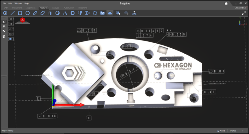Image resolution: width=249 pixels, height=134 pixels.
Task: Pick the Cylinder feature tool
Action: [50, 13]
